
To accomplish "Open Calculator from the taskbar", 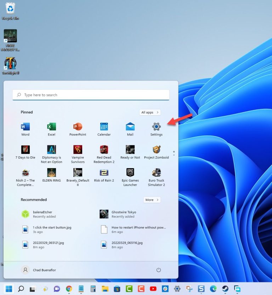I will click(93, 289).
